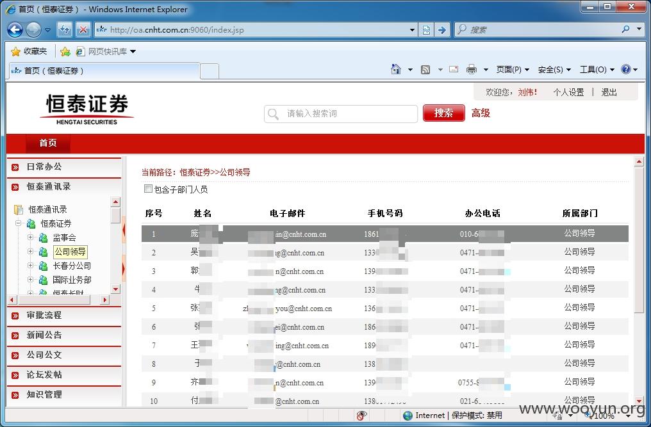Screen dimensions: 651x427
Task: Add to favorites bar star-arrow icon
Action: (x=65, y=51)
